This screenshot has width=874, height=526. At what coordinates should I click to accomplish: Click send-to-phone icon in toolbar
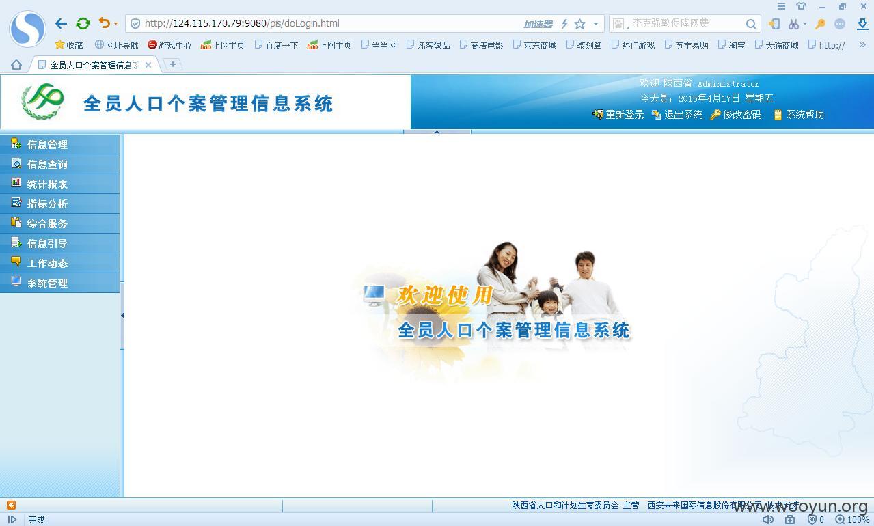coord(774,24)
